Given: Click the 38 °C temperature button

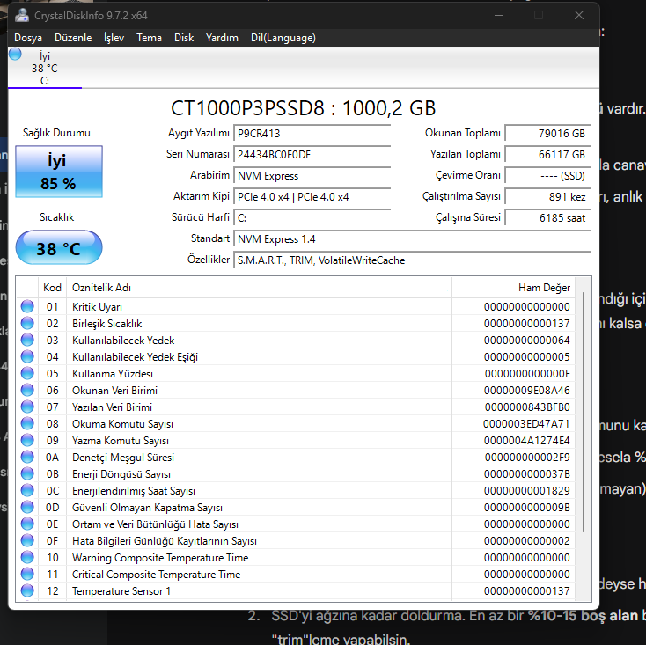Looking at the screenshot, I should (59, 247).
